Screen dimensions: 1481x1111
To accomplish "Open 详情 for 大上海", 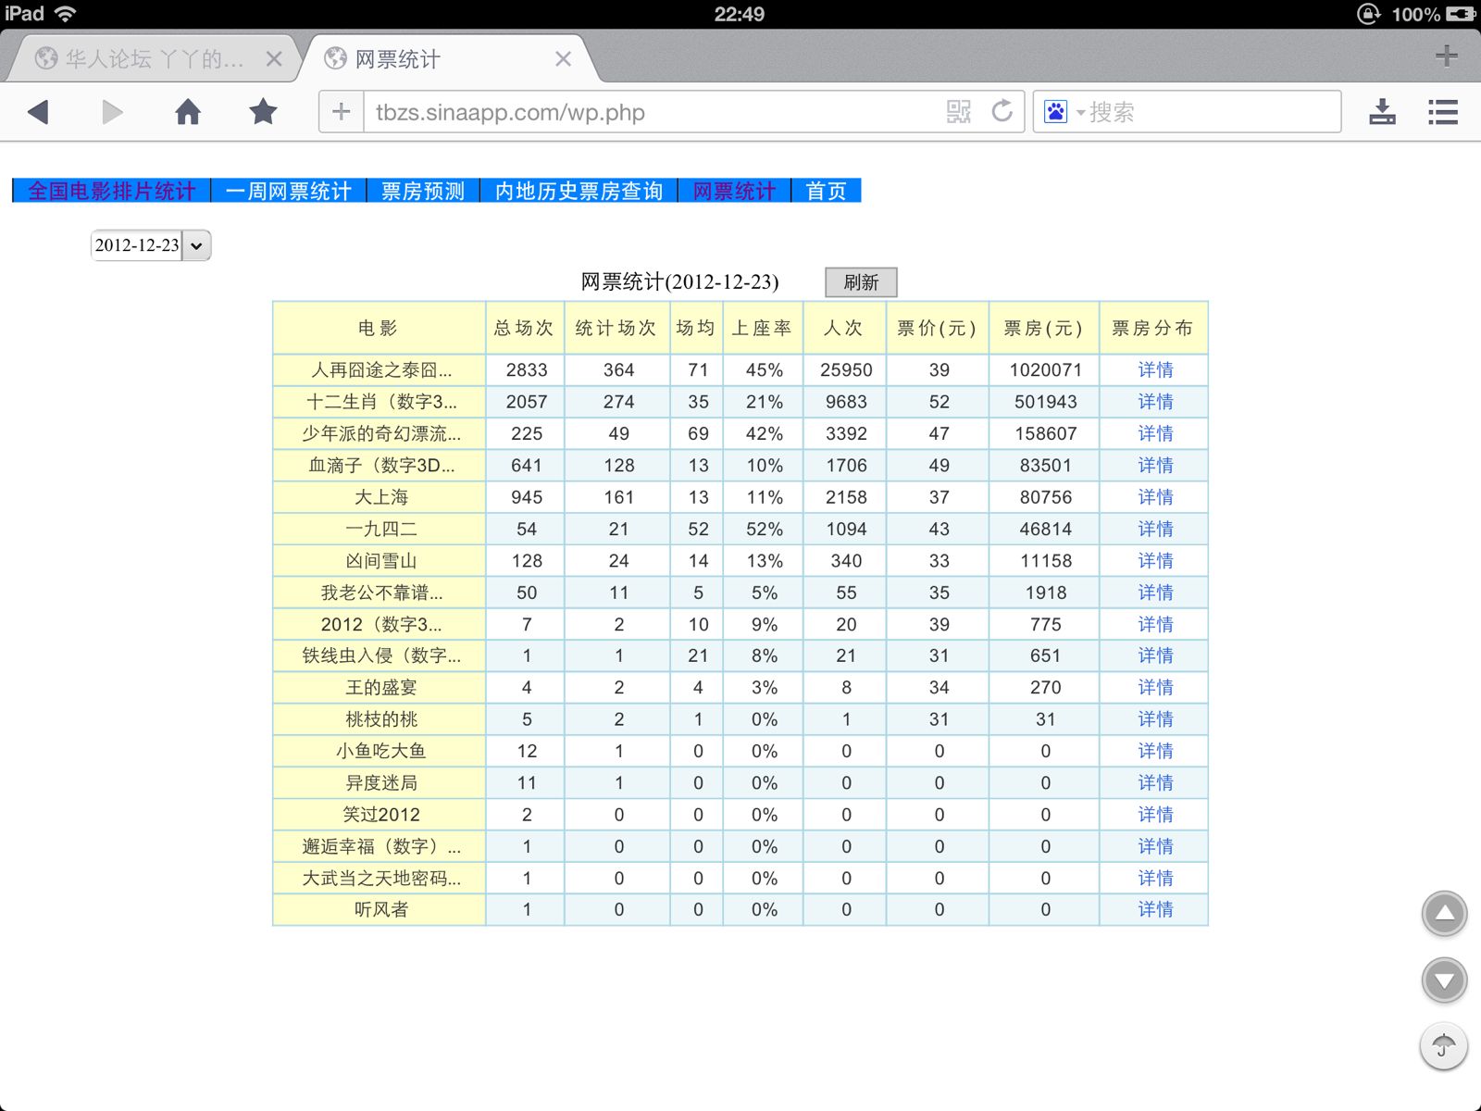I will 1155,496.
